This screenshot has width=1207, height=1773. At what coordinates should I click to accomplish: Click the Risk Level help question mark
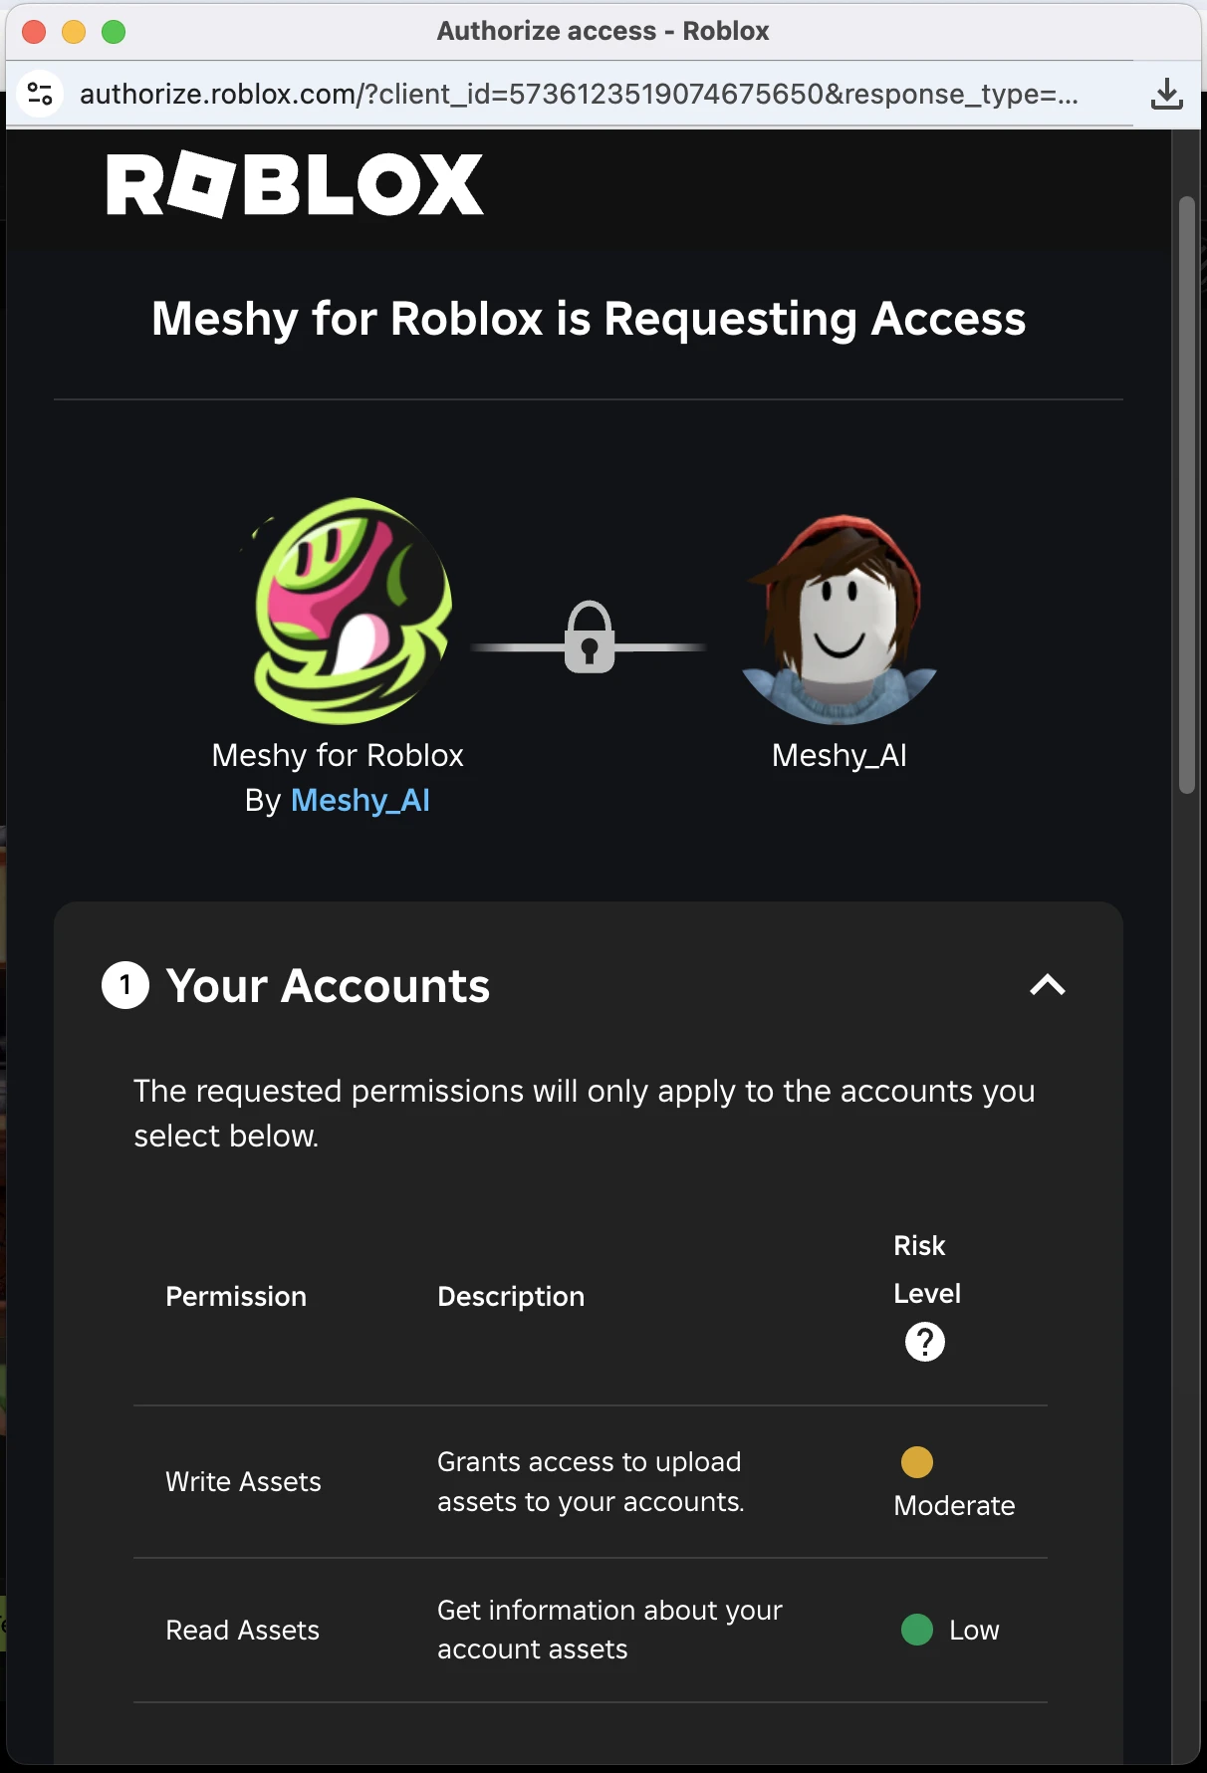[924, 1342]
